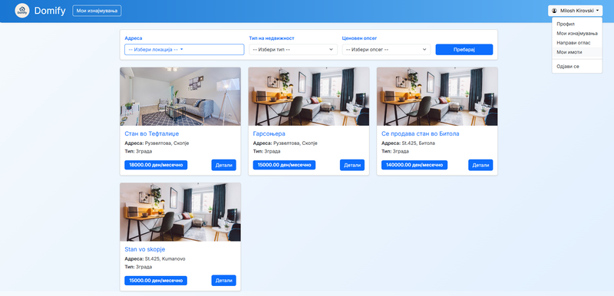Open the Milosh Kirovski account dropdown
The width and height of the screenshot is (614, 296).
pyautogui.click(x=575, y=11)
